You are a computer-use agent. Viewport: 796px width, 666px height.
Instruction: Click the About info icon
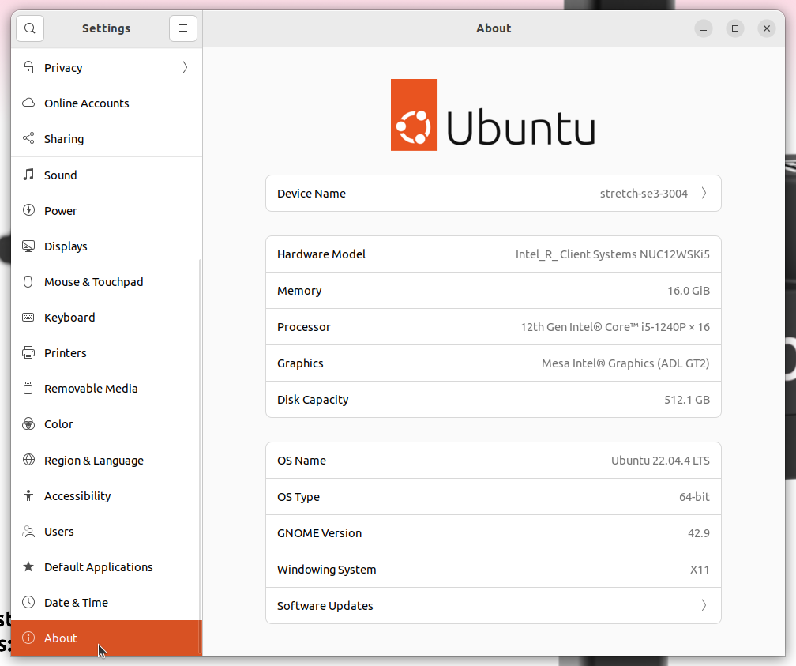(x=28, y=638)
